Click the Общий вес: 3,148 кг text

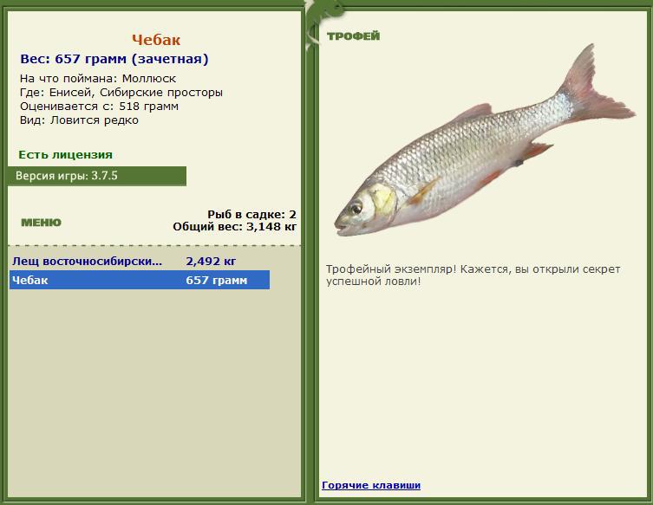click(x=234, y=227)
